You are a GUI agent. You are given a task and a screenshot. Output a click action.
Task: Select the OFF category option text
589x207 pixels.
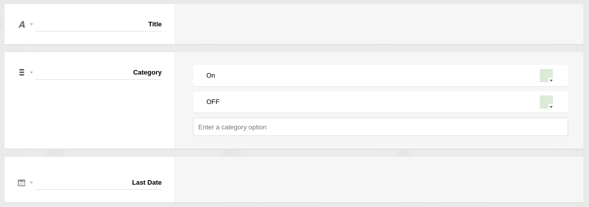pos(213,102)
